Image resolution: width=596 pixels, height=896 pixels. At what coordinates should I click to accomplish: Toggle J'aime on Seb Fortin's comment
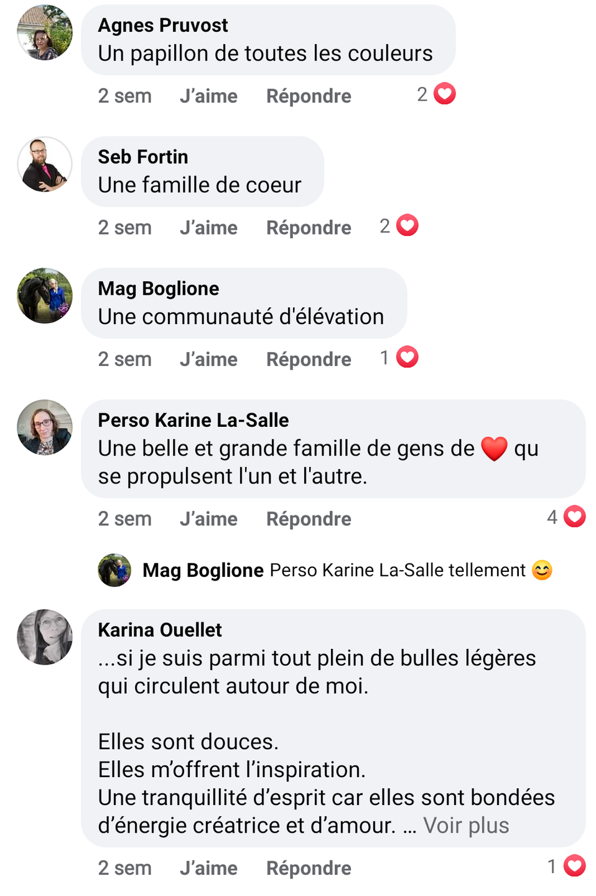(x=208, y=228)
